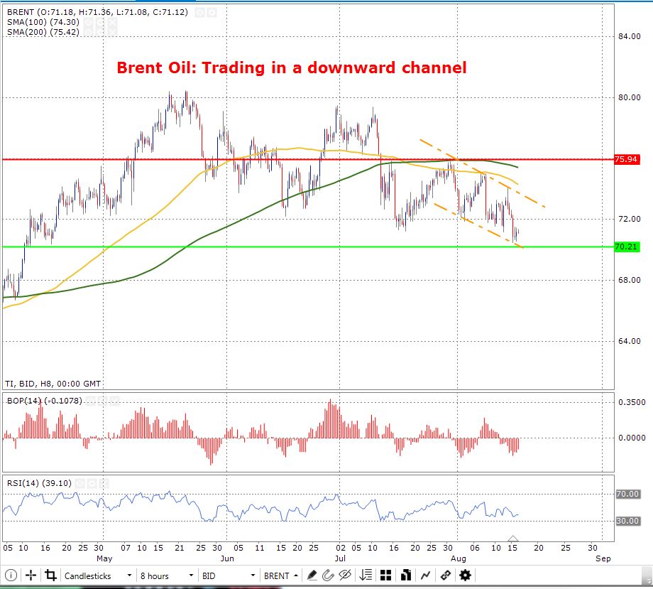This screenshot has width=653, height=589.
Task: Open the Candlesticks chart type dropdown
Action: (99, 576)
